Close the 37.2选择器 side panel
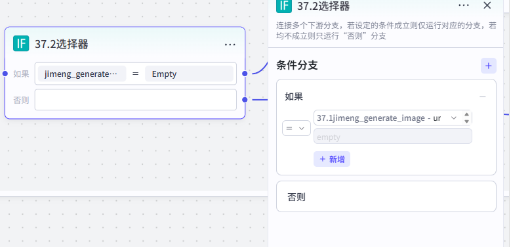511x247 pixels. [x=487, y=5]
